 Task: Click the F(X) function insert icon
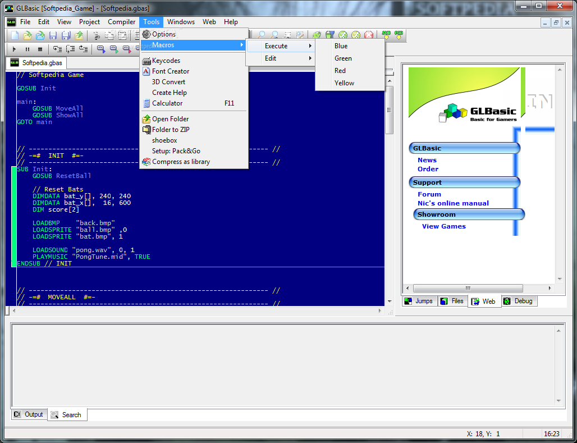point(399,35)
